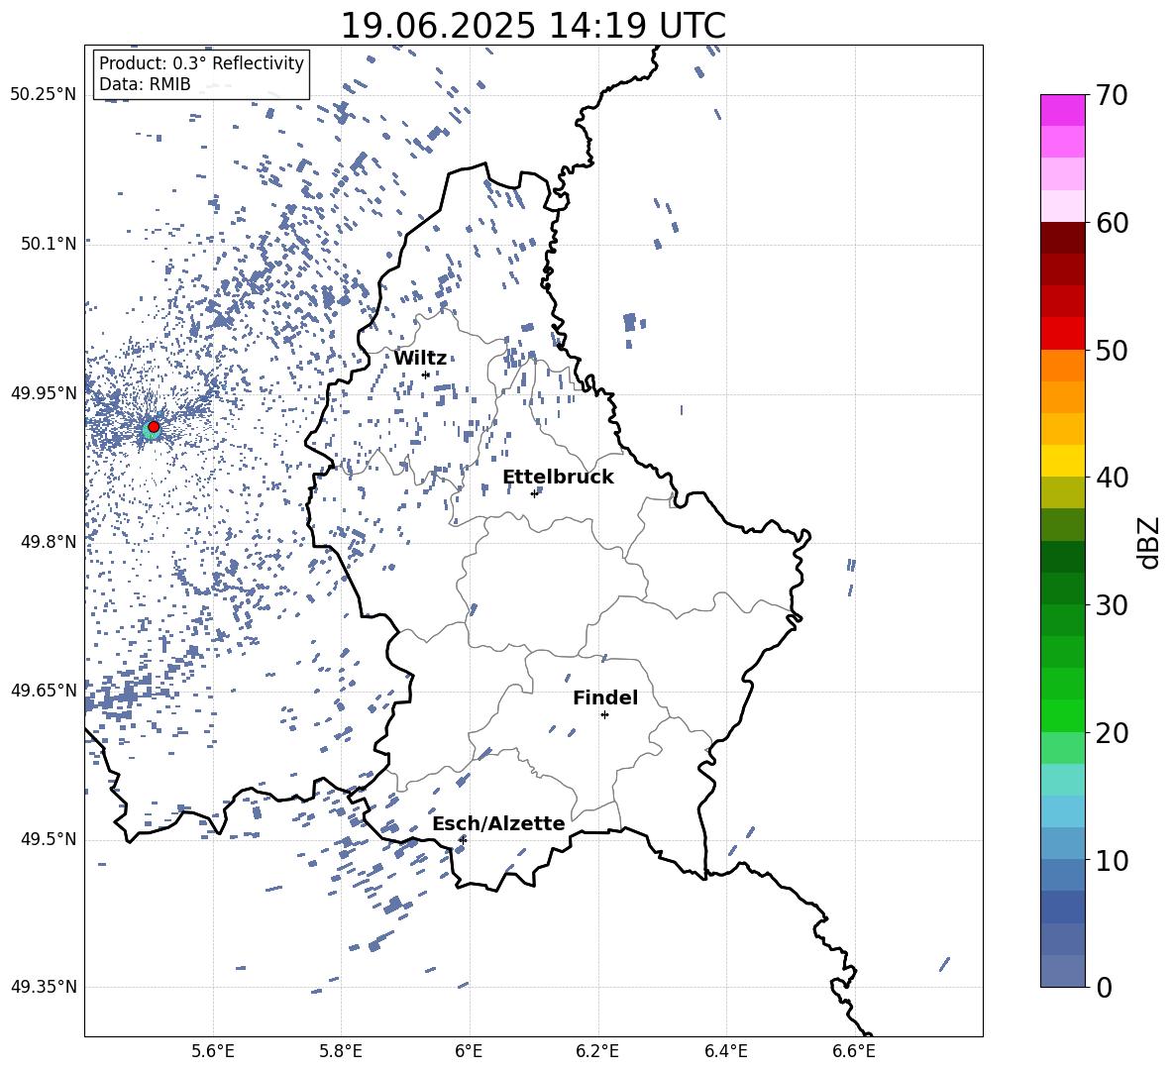Click the 6.6°E longitude label
The height and width of the screenshot is (1071, 1173).
click(x=854, y=1052)
